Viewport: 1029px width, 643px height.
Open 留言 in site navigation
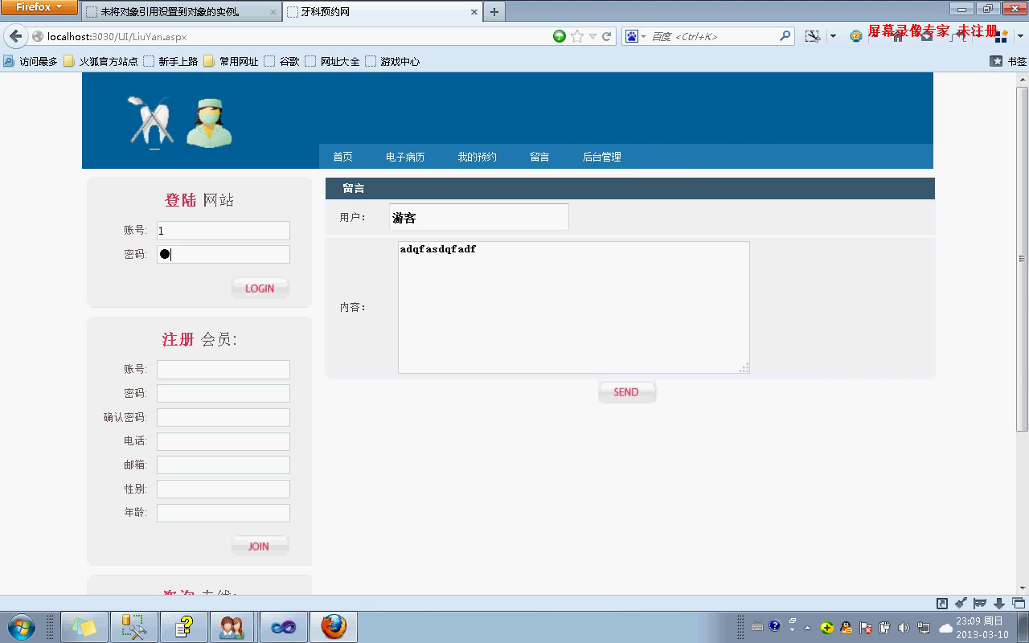pos(539,157)
